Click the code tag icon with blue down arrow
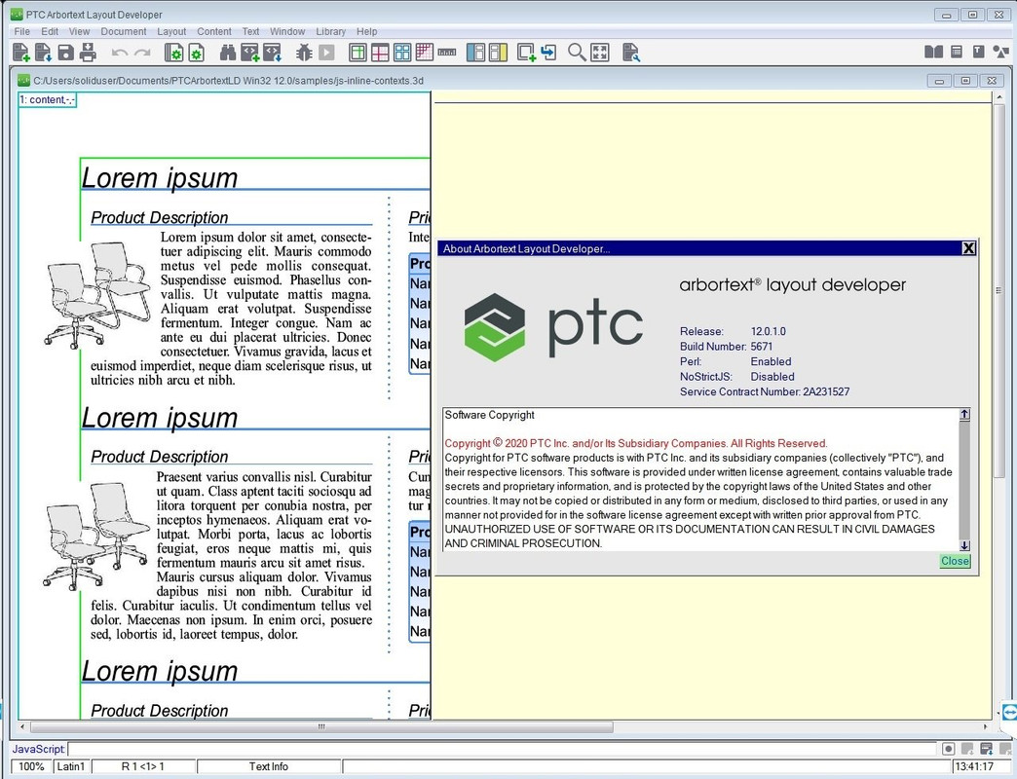Image resolution: width=1017 pixels, height=779 pixels. point(273,53)
